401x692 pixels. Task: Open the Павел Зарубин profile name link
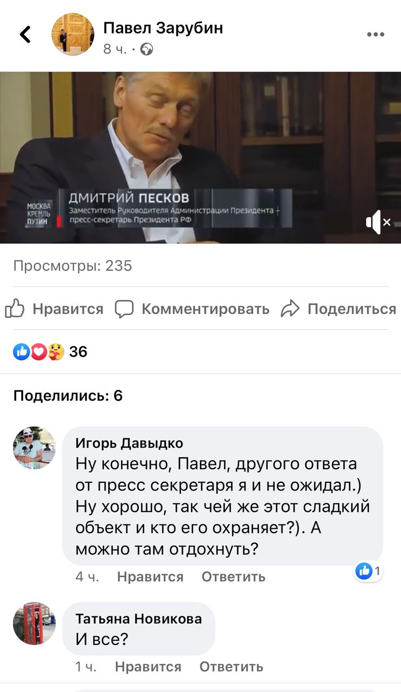(163, 28)
